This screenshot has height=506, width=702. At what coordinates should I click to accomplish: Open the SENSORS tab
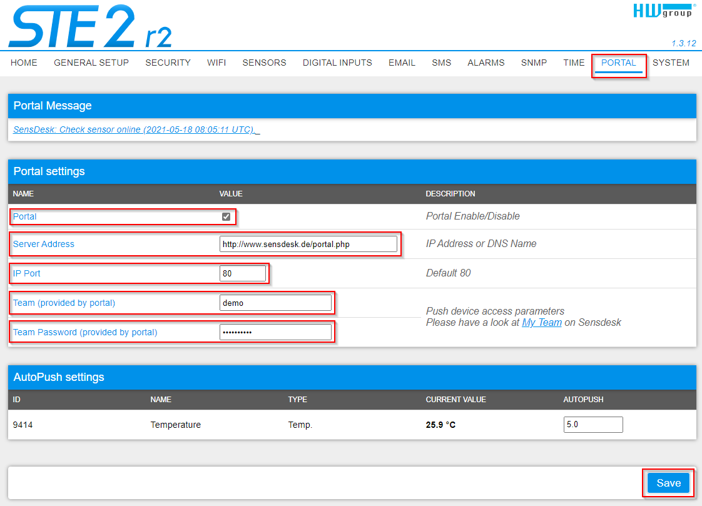click(264, 63)
